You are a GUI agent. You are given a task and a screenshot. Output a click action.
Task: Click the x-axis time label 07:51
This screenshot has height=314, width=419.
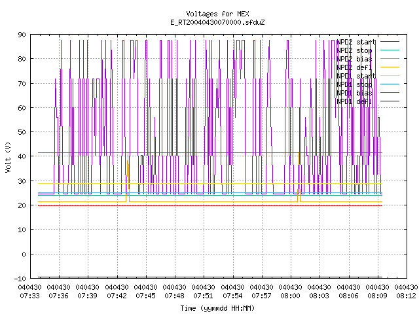click(204, 296)
